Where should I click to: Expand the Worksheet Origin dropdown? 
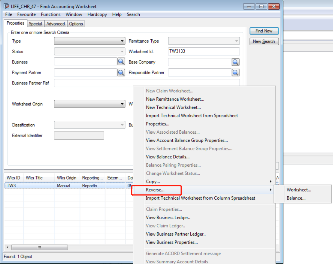(x=122, y=104)
